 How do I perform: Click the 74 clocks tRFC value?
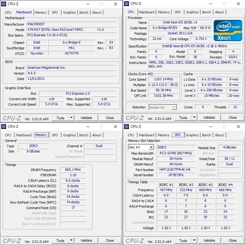pos(73,202)
